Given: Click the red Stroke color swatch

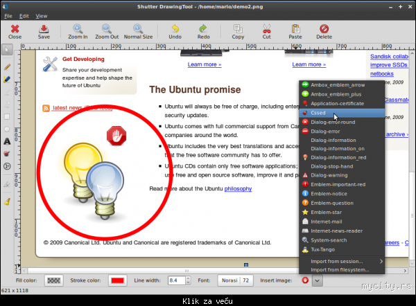Looking at the screenshot, I should coord(118,280).
